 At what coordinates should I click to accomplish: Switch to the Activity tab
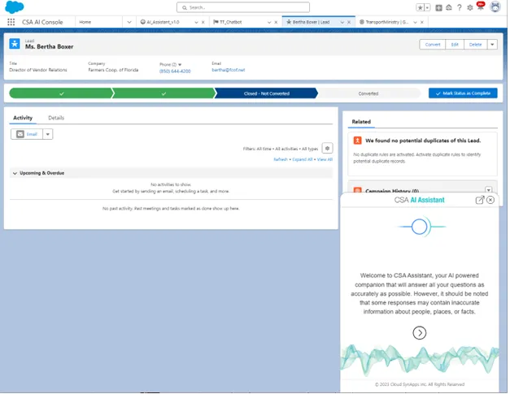[23, 119]
